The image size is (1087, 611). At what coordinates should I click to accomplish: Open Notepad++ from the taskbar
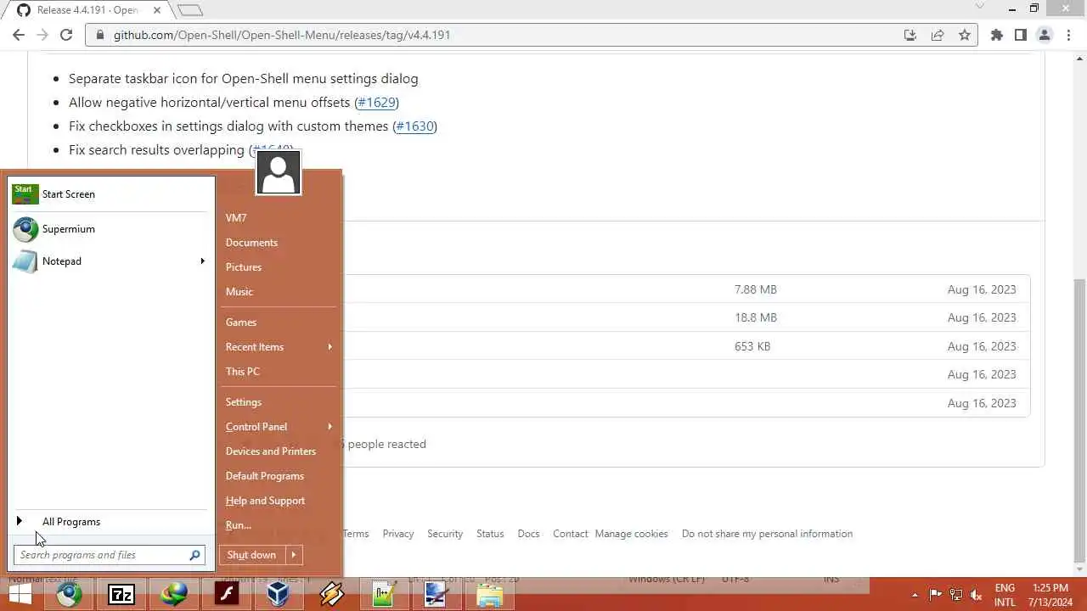(385, 594)
